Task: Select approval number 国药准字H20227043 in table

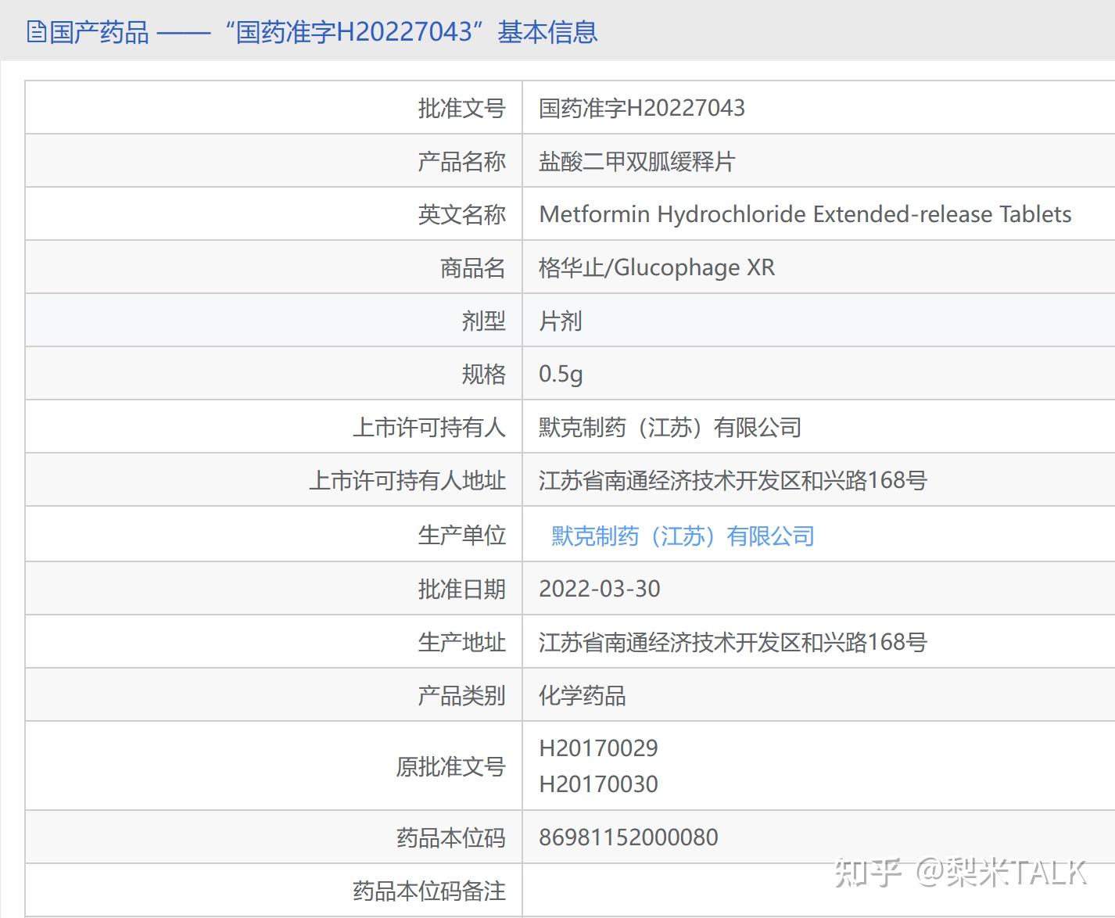Action: [642, 108]
